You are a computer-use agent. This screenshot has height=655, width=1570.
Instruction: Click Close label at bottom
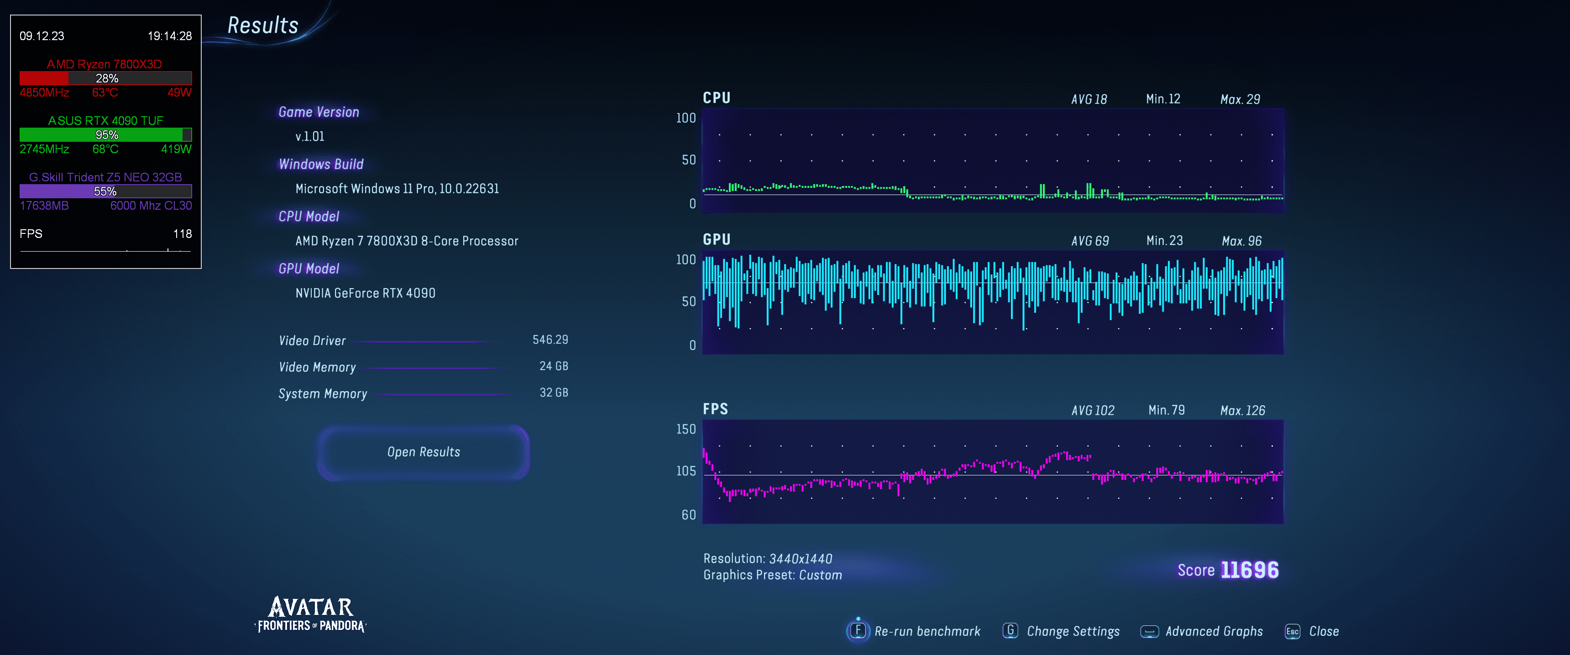pyautogui.click(x=1324, y=631)
